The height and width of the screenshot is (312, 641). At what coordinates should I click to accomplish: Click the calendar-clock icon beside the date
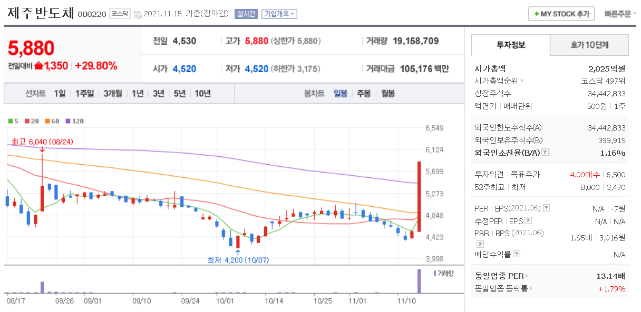(138, 14)
